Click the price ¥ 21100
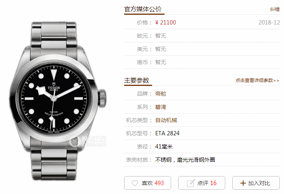 166,23
